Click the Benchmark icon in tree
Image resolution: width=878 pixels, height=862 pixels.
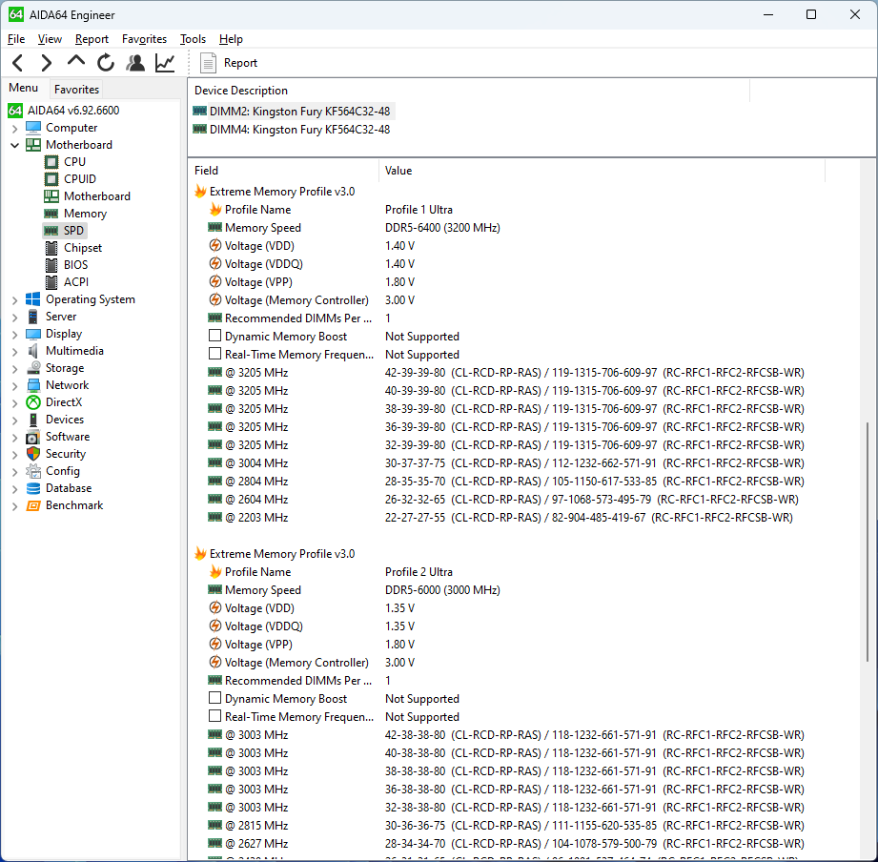(x=33, y=505)
